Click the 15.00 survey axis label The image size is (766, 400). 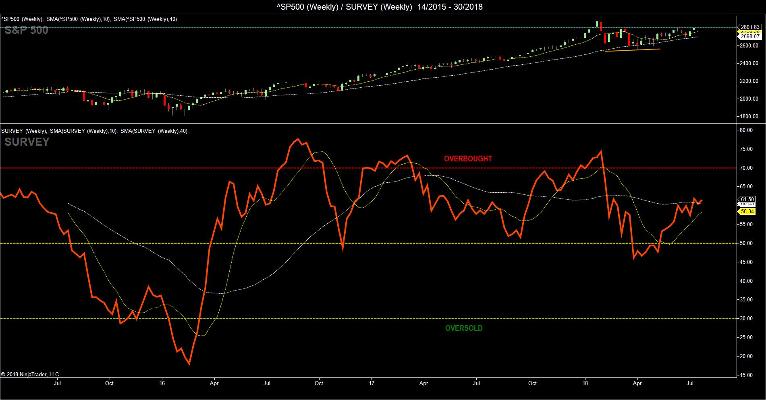tap(747, 375)
